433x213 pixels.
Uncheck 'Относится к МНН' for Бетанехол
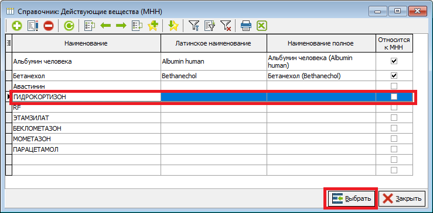[x=394, y=75]
